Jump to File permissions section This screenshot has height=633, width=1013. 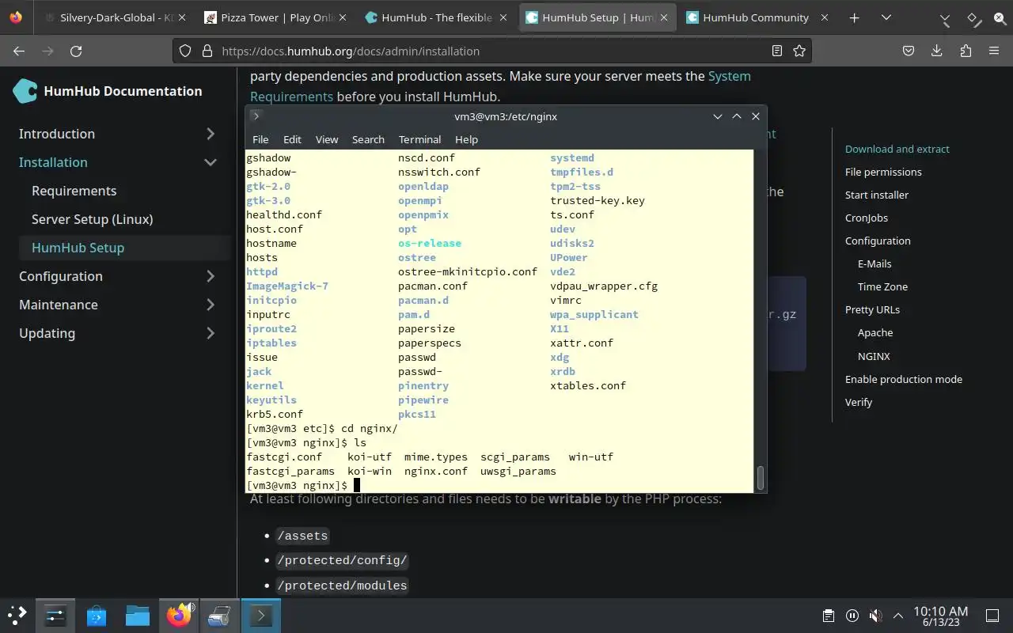(x=883, y=172)
